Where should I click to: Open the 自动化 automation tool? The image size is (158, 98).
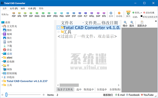119,14
